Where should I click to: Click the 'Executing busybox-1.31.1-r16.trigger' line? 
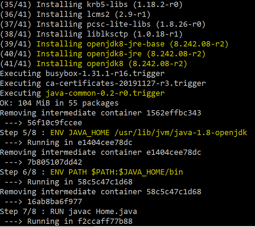coord(82,74)
